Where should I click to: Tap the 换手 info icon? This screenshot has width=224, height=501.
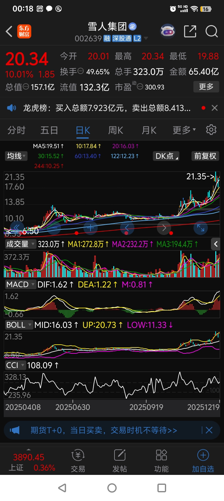tap(81, 71)
